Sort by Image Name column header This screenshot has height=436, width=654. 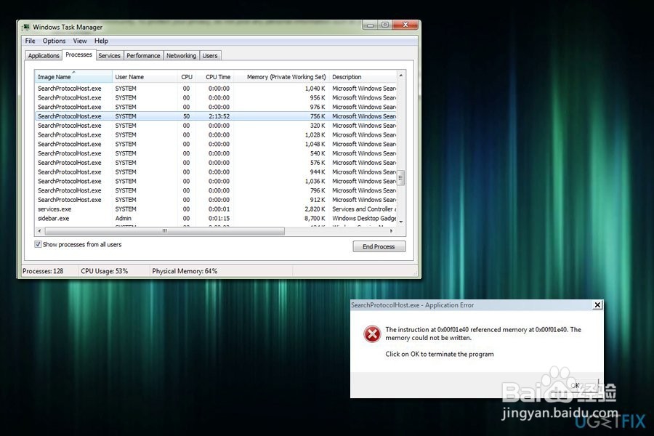[73, 77]
